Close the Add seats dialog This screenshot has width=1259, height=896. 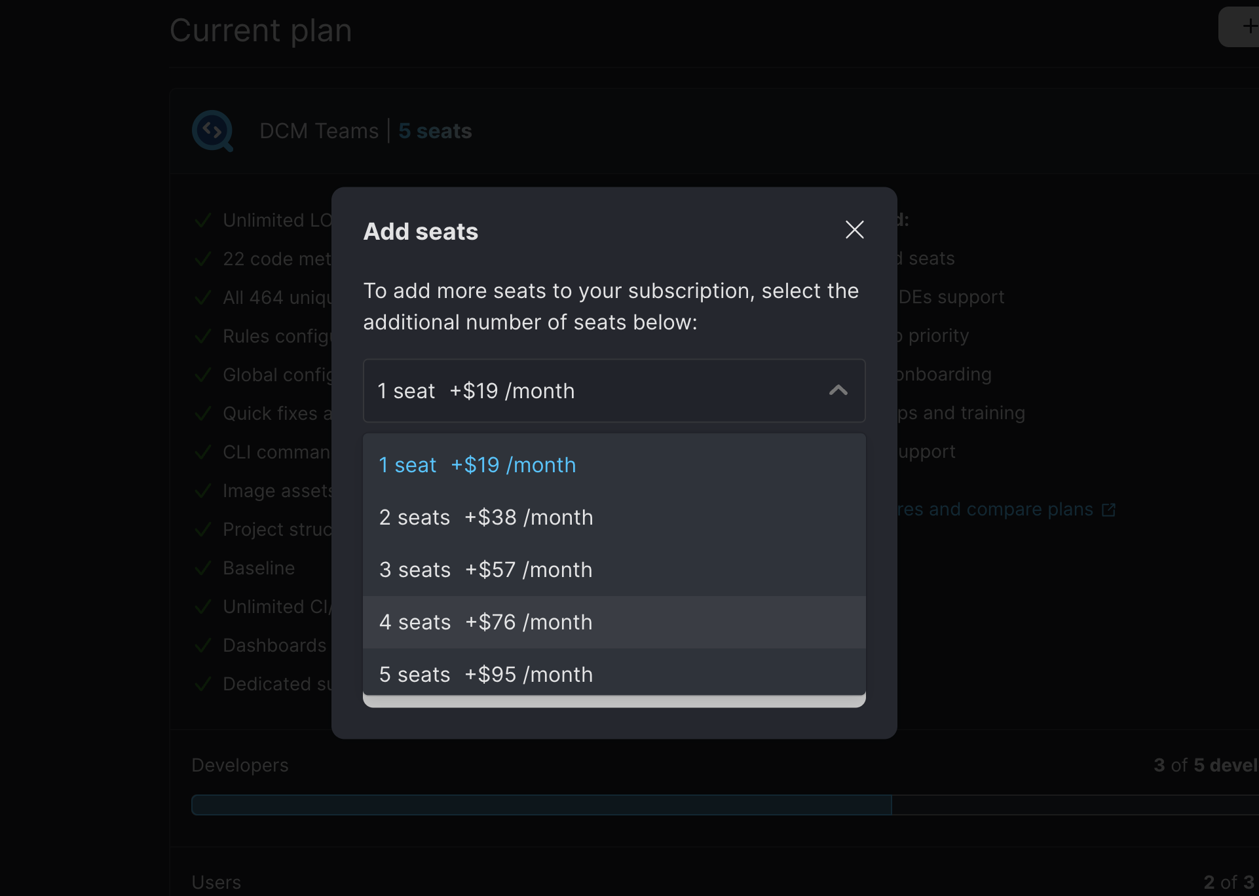[854, 230]
